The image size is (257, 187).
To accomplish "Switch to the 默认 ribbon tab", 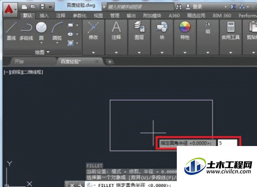I will pyautogui.click(x=28, y=16).
